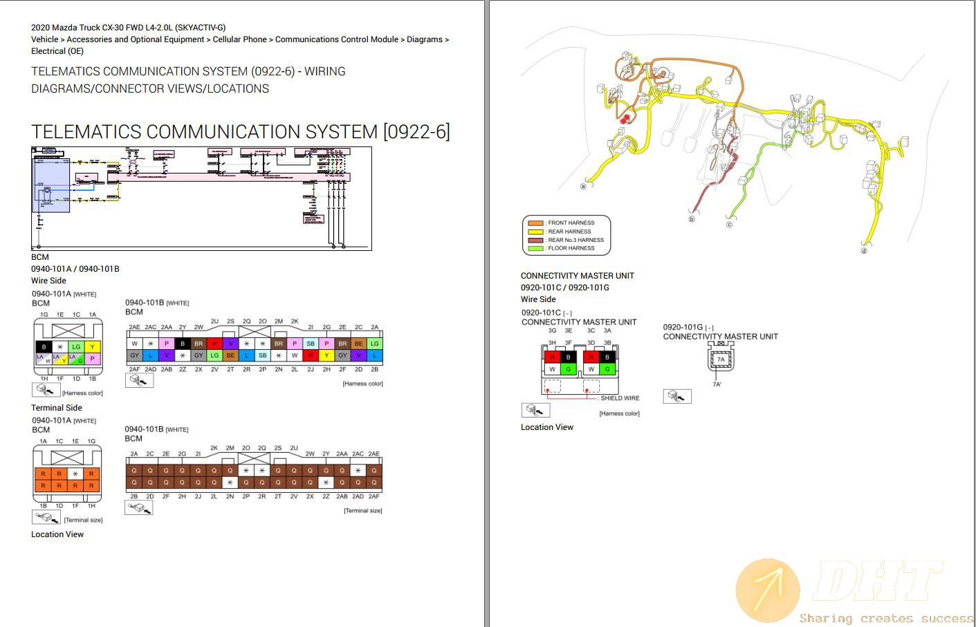The height and width of the screenshot is (627, 976).
Task: Click connector icon below 0940-101B terminal side view
Action: click(138, 507)
